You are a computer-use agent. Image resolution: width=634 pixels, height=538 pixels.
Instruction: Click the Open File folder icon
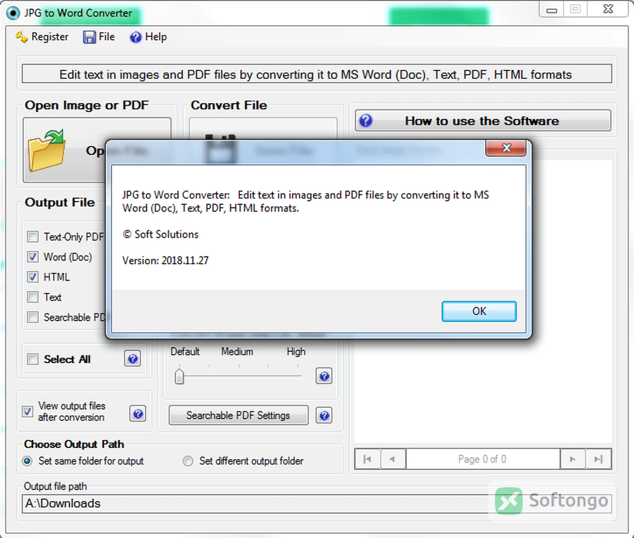coord(47,150)
